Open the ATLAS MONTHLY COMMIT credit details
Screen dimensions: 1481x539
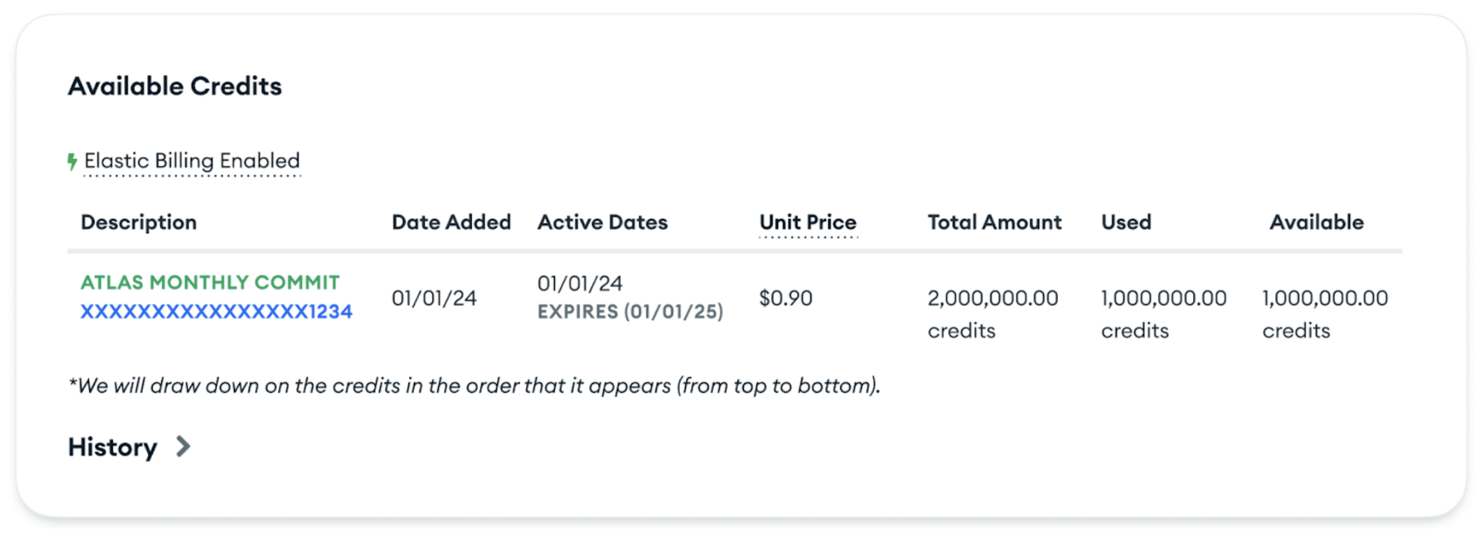[x=210, y=282]
